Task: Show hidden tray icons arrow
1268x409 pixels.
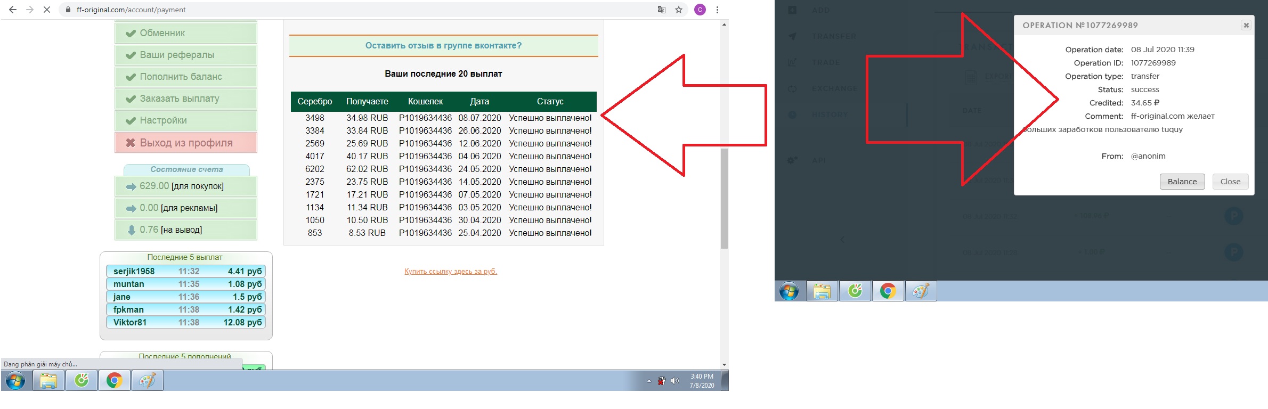Action: pos(649,381)
